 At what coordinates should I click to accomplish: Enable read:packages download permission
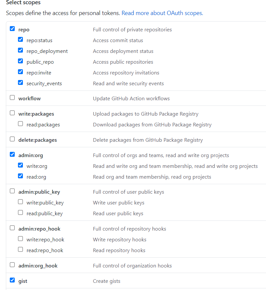pos(20,123)
